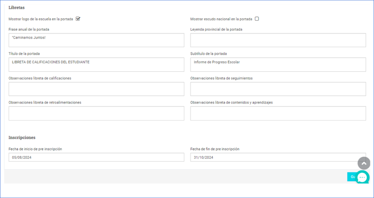This screenshot has height=198, width=374.
Task: Click the Guardar button
Action: [x=352, y=177]
